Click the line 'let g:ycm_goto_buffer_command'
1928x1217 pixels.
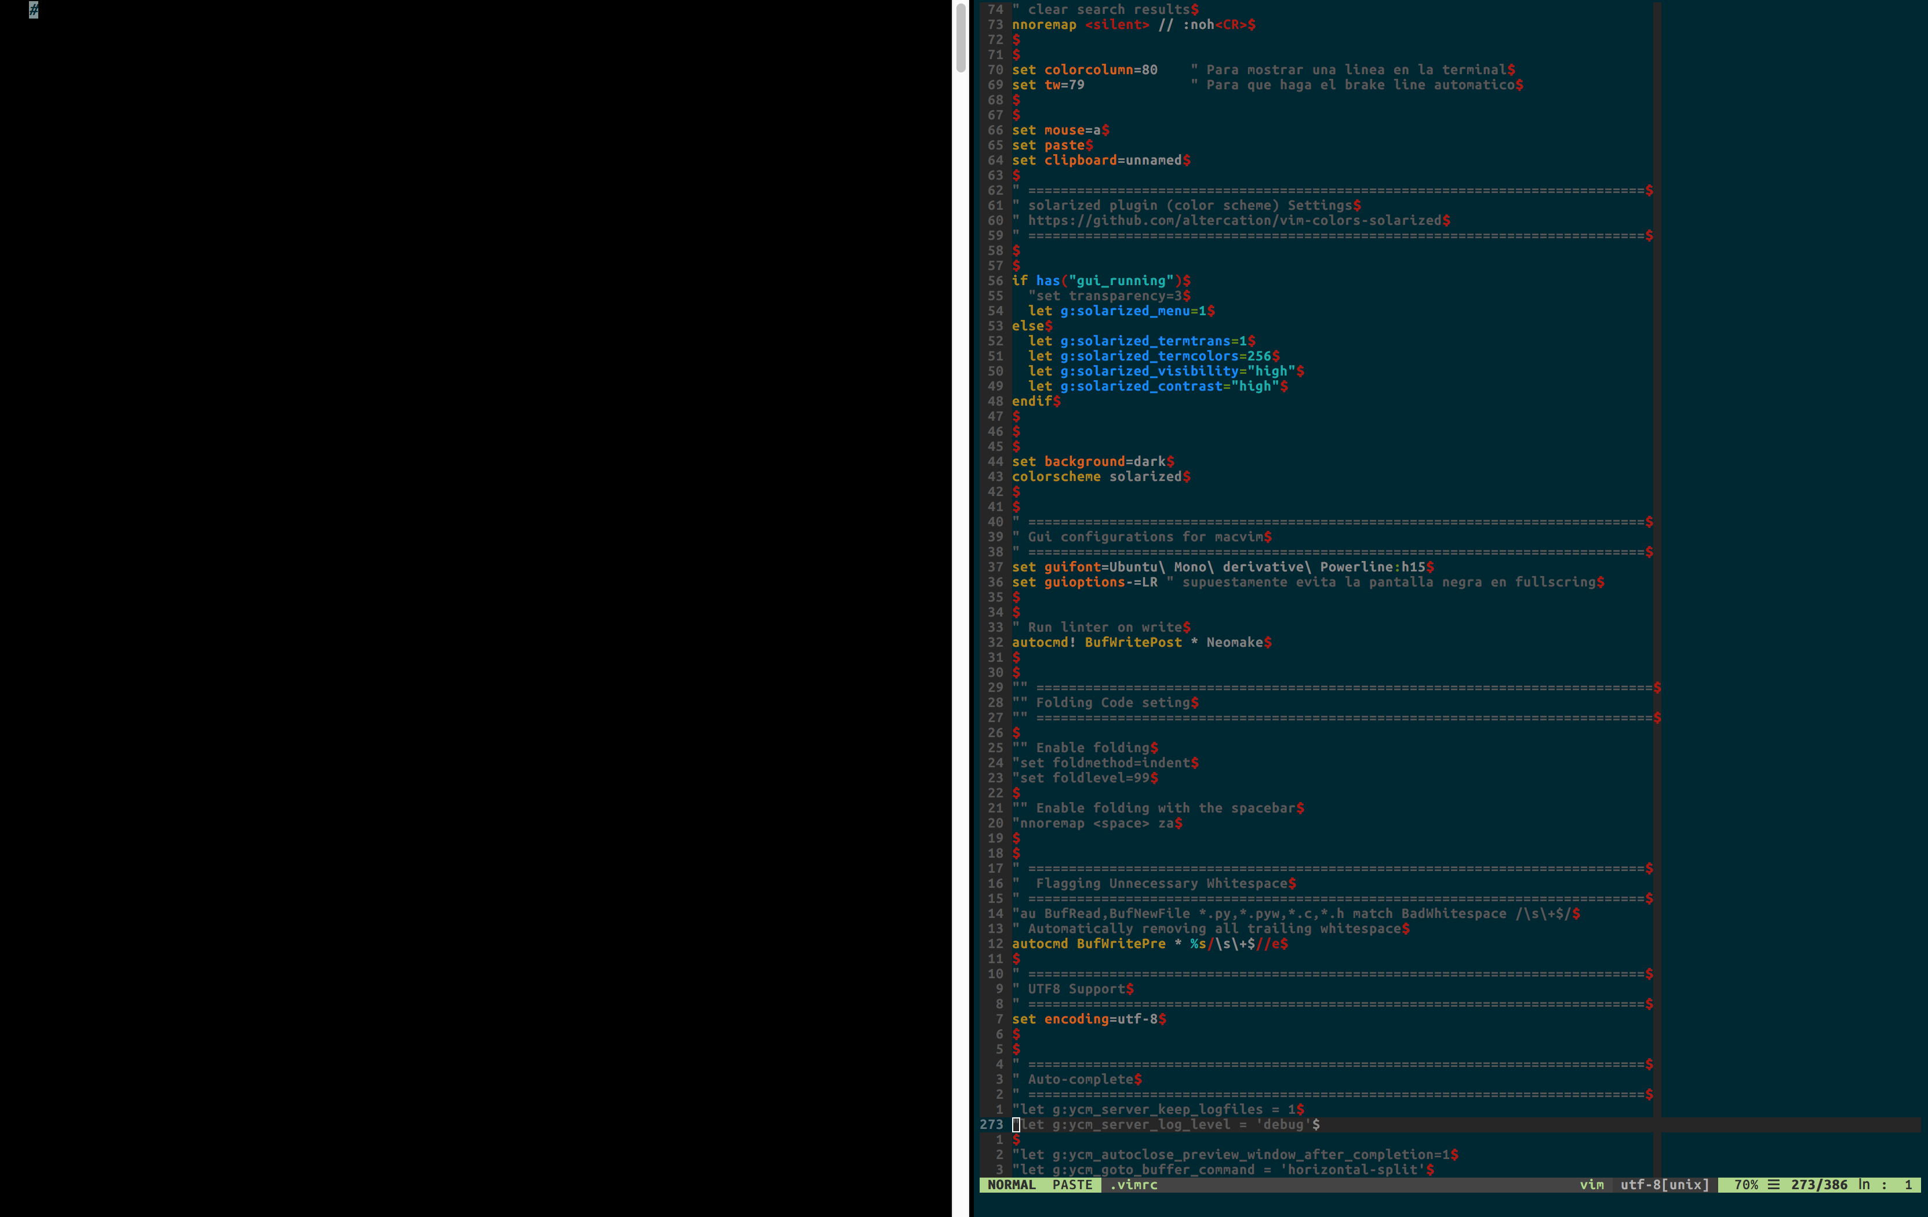pos(1223,1171)
